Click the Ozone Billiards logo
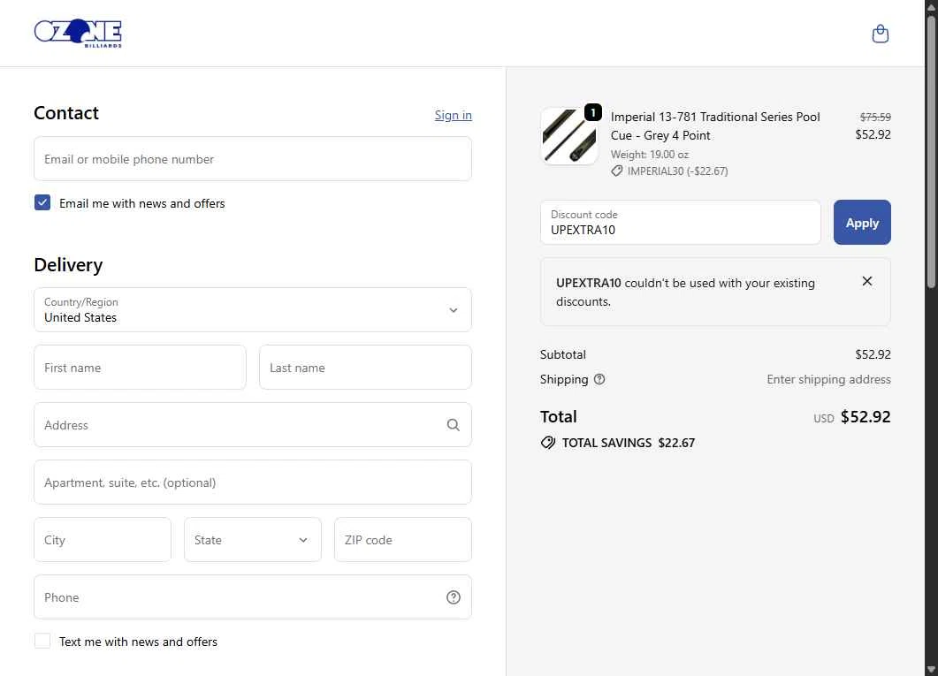 coord(78,34)
